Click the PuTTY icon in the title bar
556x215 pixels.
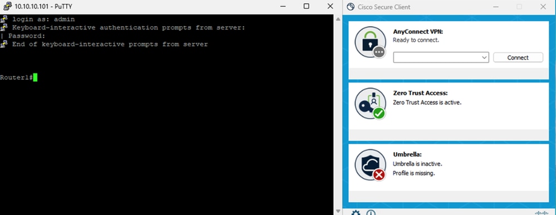pos(7,6)
